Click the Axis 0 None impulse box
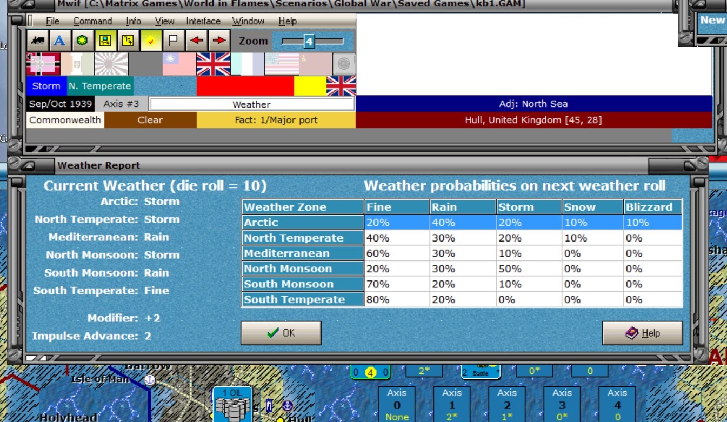727x422 pixels. [397, 405]
